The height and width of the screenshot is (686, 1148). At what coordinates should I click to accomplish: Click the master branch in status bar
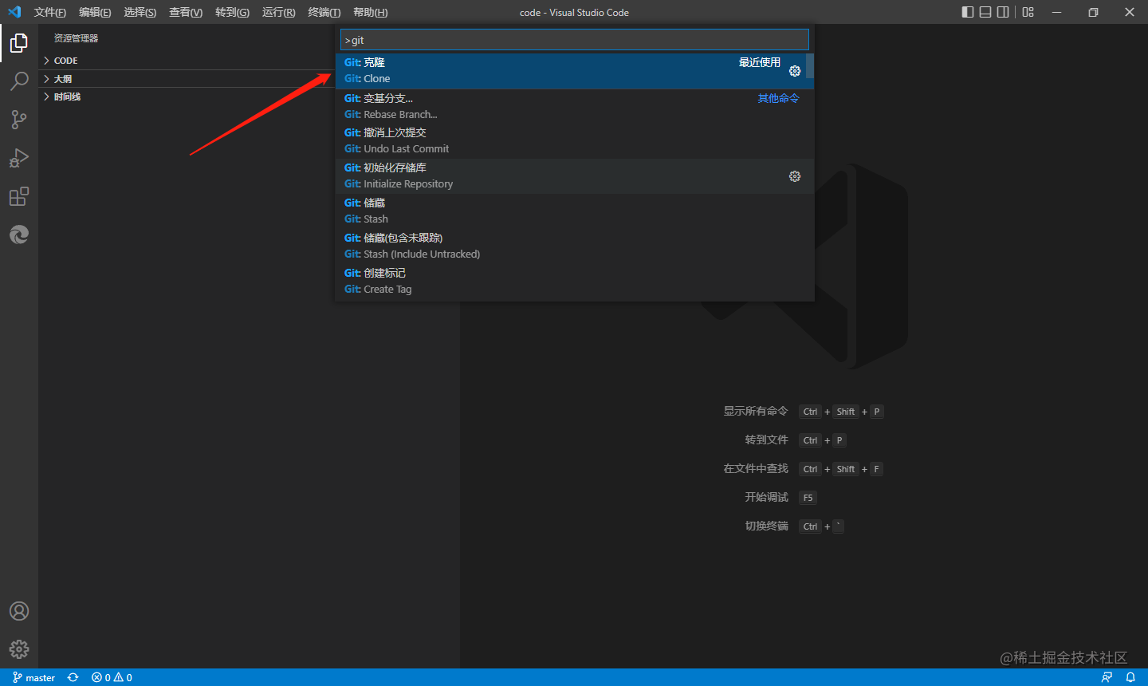click(34, 677)
